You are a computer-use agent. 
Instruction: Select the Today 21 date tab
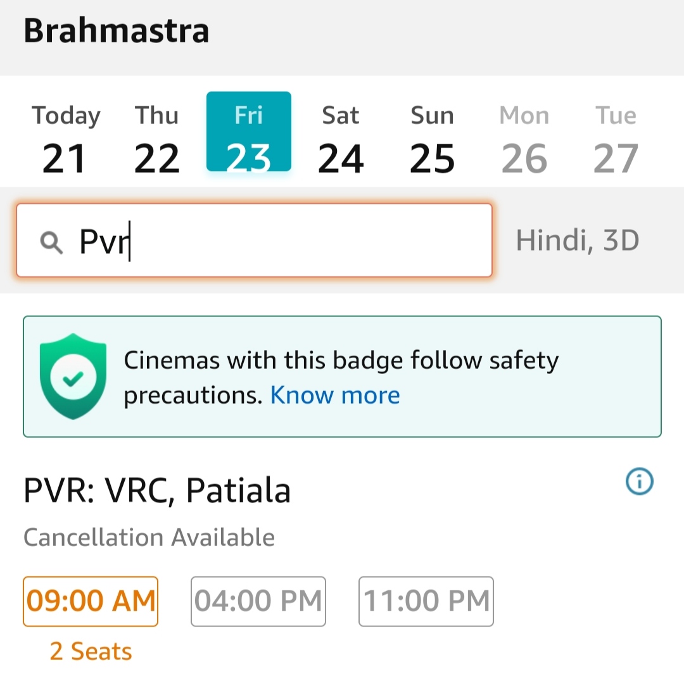pyautogui.click(x=66, y=139)
